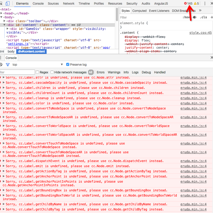Click the justify-content: center declaration
The image size is (213, 213).
(x=147, y=48)
